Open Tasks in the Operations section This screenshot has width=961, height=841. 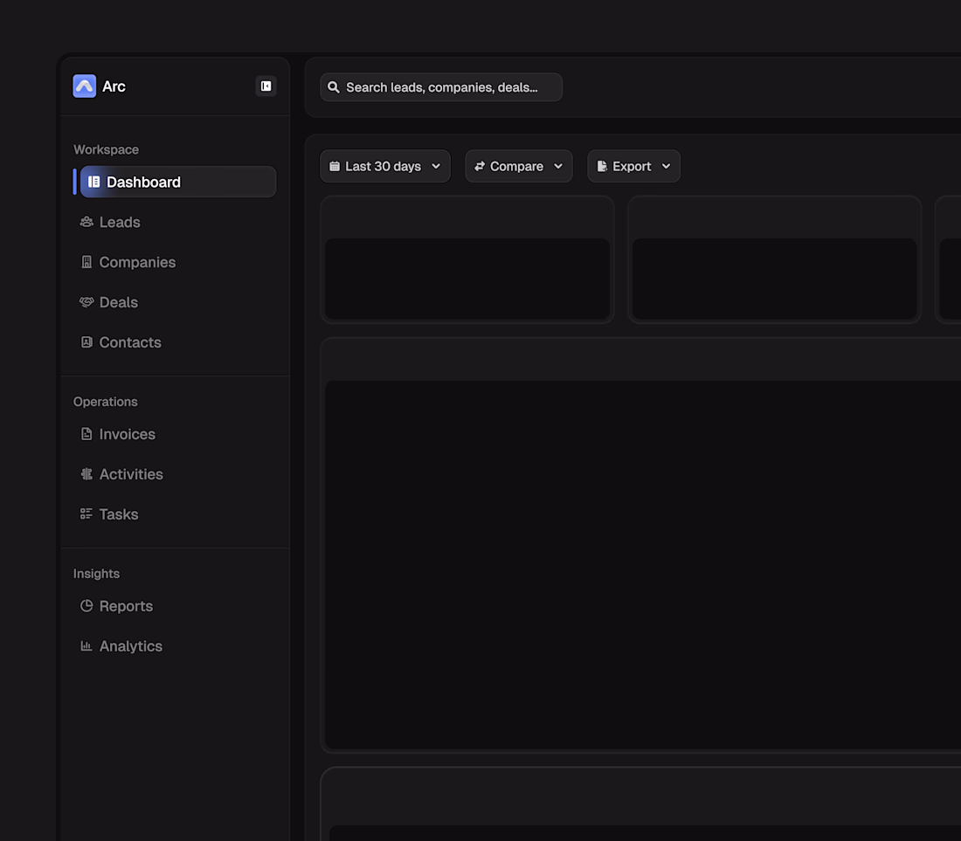tap(118, 514)
